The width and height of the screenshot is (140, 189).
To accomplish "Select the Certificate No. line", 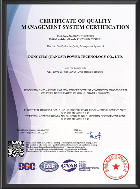I will coord(75,36).
